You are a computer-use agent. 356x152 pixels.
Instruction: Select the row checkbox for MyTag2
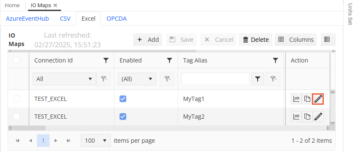coord(17,117)
